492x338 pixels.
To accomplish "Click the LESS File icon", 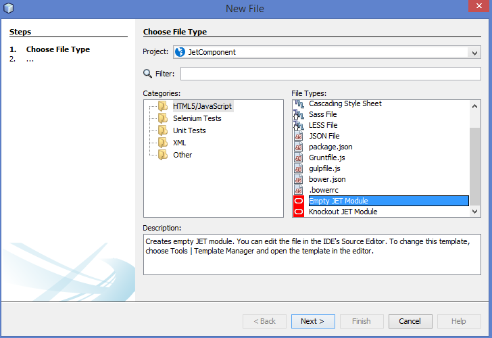I will 299,125.
